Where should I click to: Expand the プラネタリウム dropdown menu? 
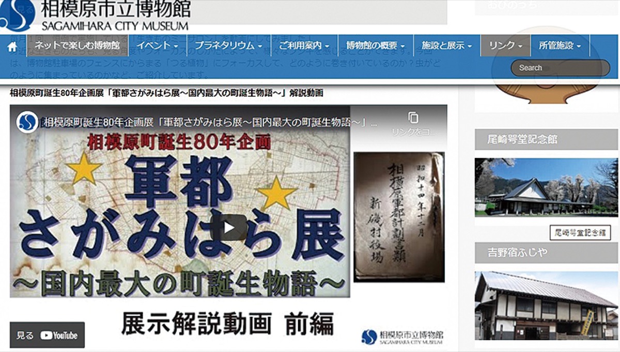[x=228, y=45]
